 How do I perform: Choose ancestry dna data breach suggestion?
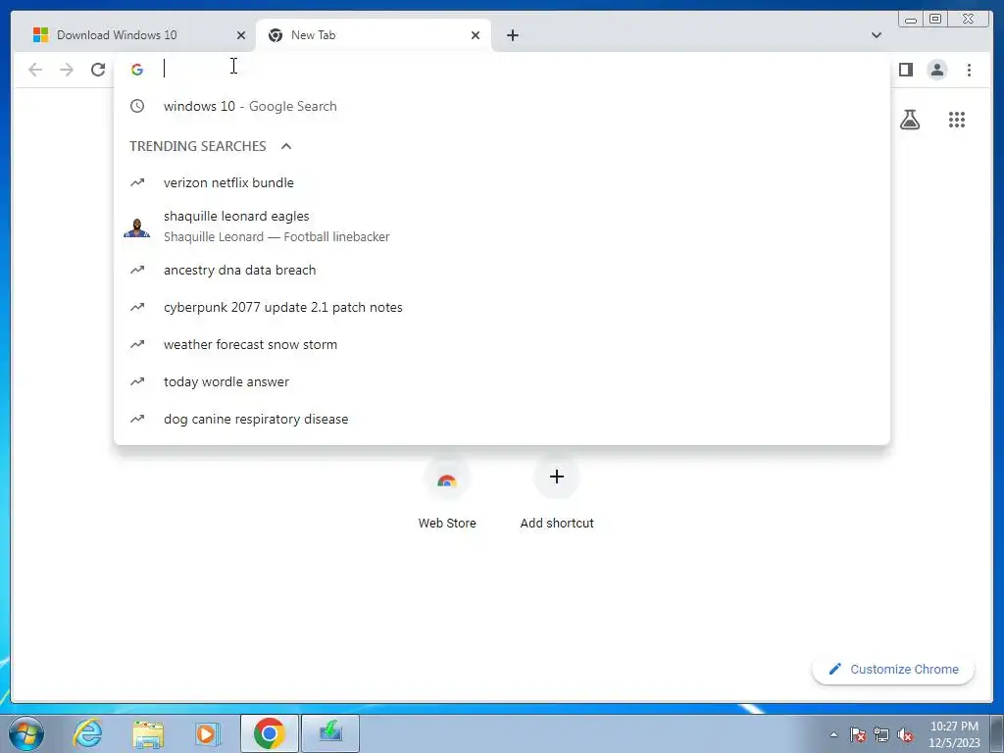(x=502, y=271)
